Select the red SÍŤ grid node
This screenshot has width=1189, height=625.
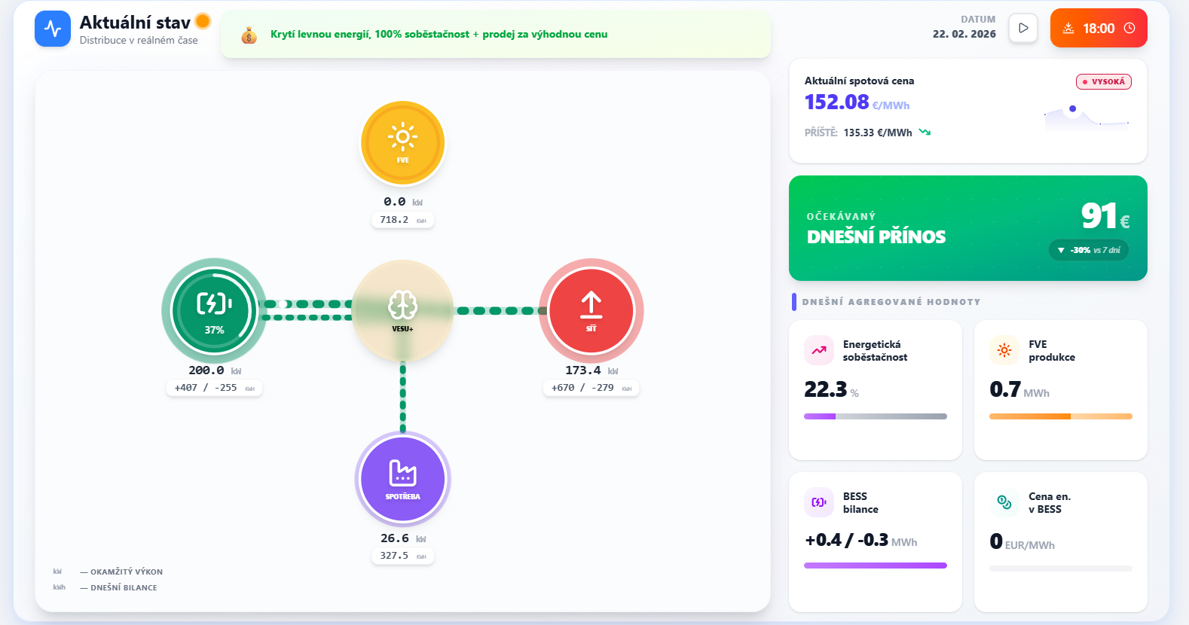click(591, 310)
